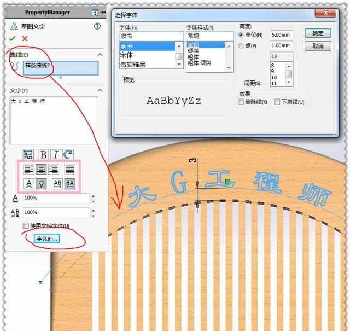Close the 选择字体 dialog

(x=325, y=13)
